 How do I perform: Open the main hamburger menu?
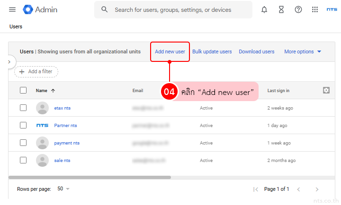[x=12, y=9]
